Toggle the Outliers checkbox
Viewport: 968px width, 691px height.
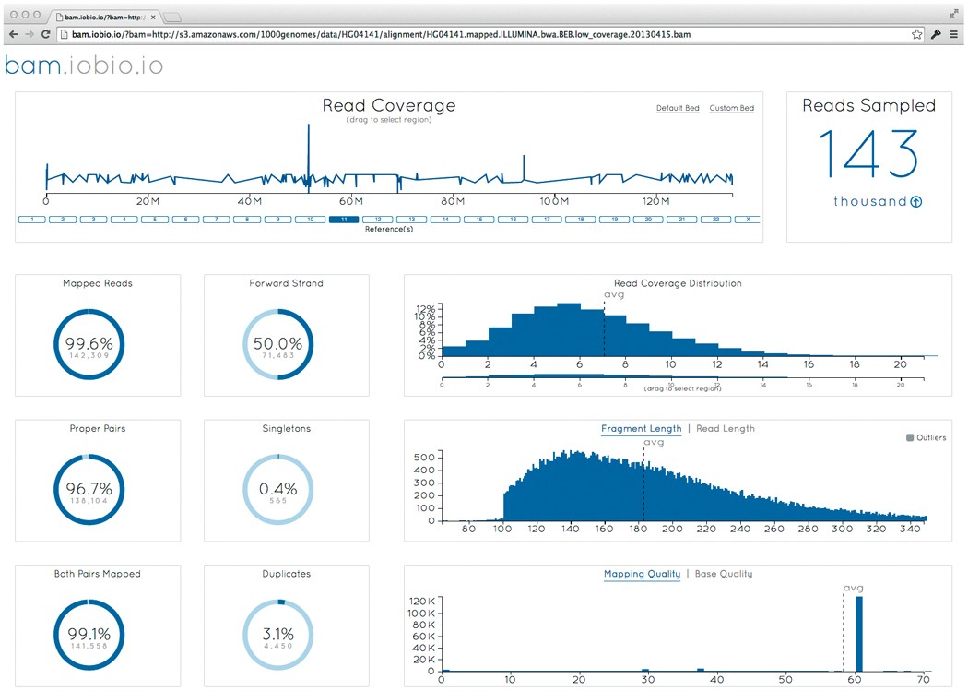click(910, 437)
